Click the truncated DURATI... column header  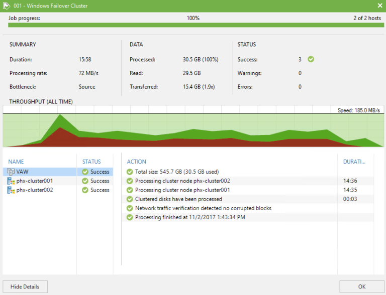[354, 162]
